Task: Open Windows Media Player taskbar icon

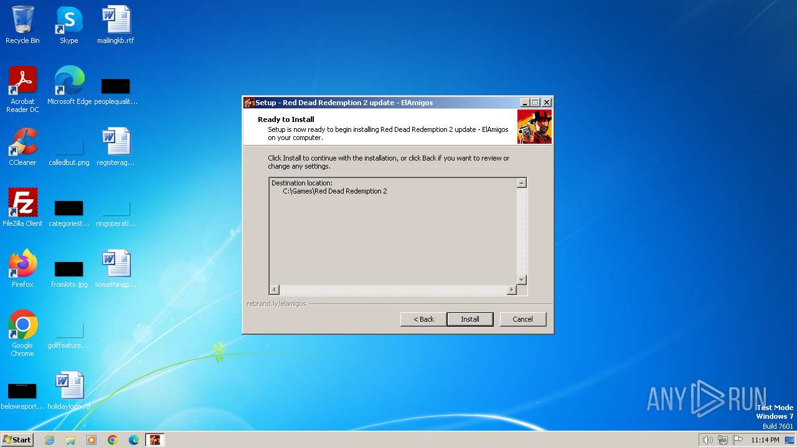Action: [x=92, y=440]
